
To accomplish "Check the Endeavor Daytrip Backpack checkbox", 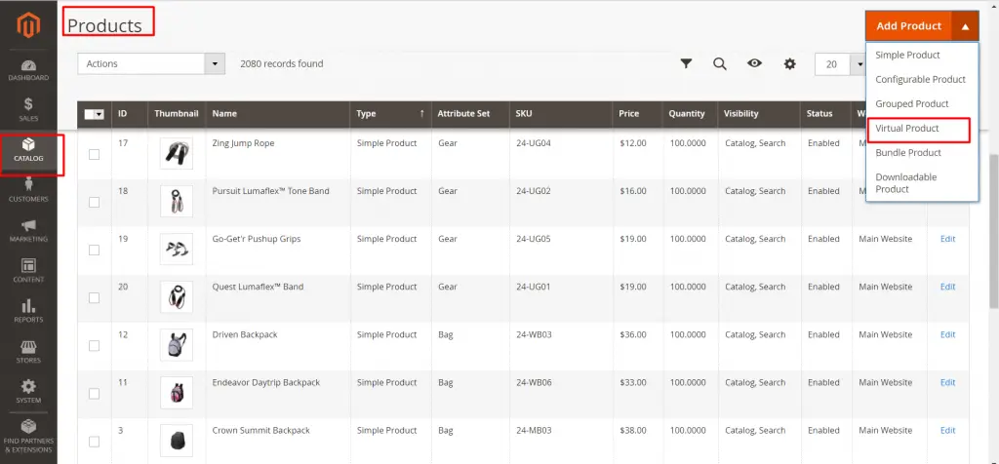I will [x=95, y=394].
